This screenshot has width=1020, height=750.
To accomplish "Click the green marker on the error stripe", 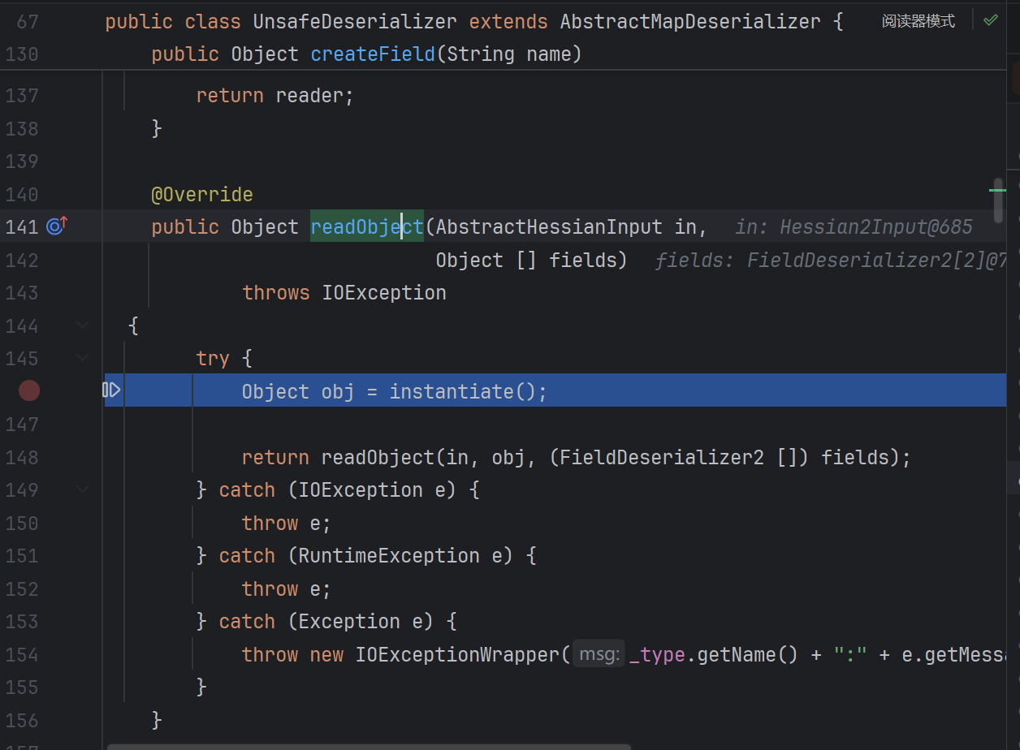I will (x=997, y=190).
